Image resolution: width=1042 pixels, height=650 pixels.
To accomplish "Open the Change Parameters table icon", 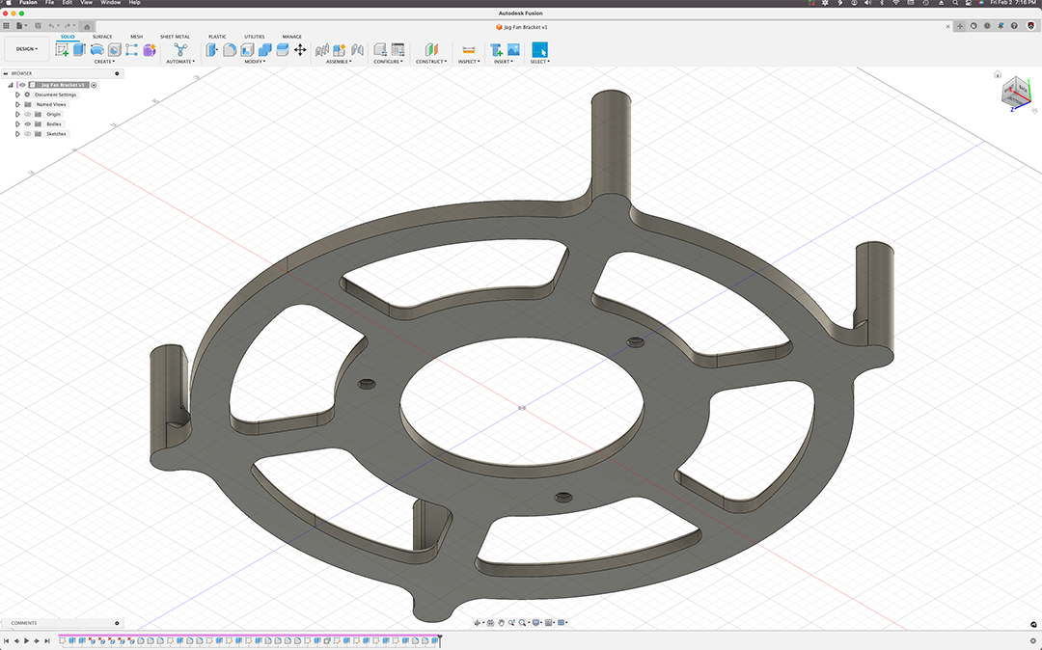I will tap(398, 50).
